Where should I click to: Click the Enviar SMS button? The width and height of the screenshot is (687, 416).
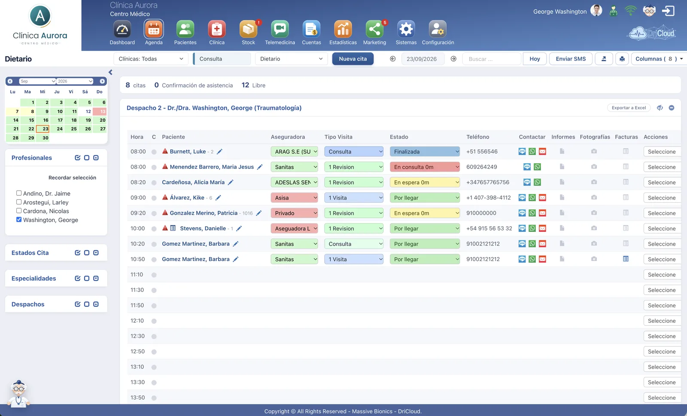[x=571, y=59]
